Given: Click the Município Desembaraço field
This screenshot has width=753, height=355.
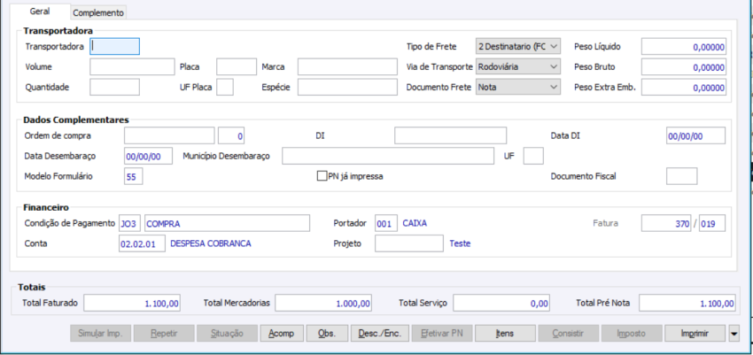Looking at the screenshot, I should pyautogui.click(x=386, y=156).
